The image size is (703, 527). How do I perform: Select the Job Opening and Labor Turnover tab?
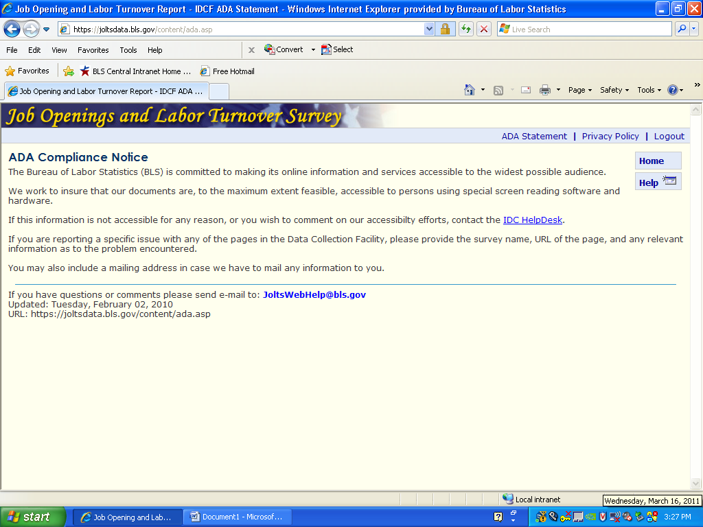click(106, 91)
